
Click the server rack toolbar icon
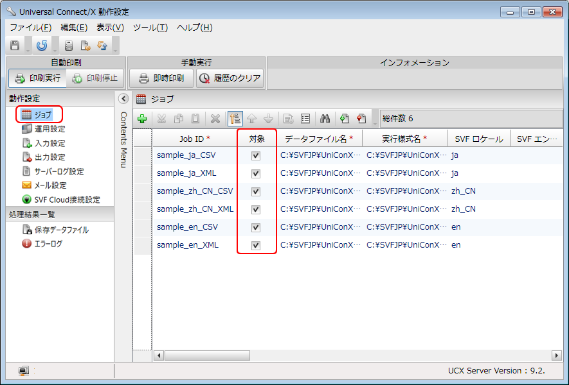(69, 46)
